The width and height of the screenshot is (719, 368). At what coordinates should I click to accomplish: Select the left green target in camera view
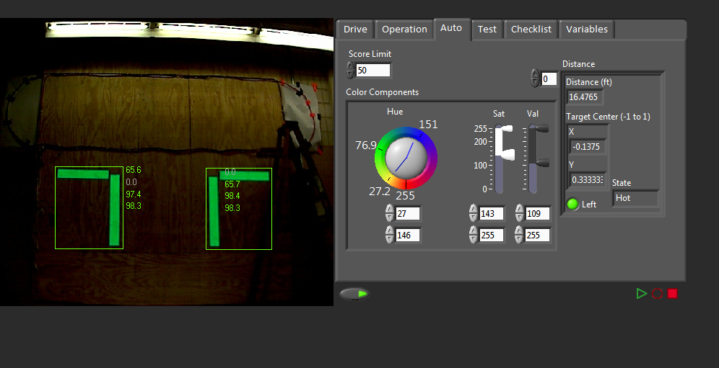click(x=89, y=207)
